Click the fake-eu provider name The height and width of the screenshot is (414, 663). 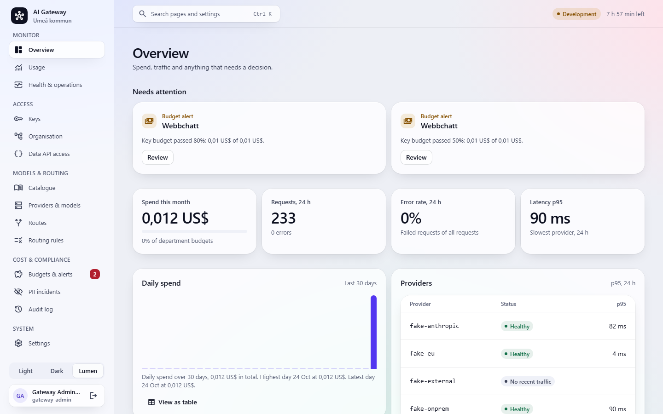(422, 354)
